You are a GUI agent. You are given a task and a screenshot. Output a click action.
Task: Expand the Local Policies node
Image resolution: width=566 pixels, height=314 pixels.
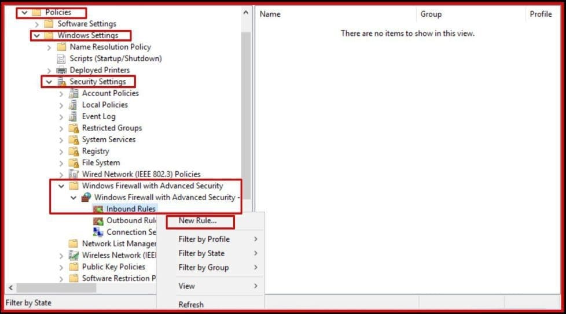61,105
